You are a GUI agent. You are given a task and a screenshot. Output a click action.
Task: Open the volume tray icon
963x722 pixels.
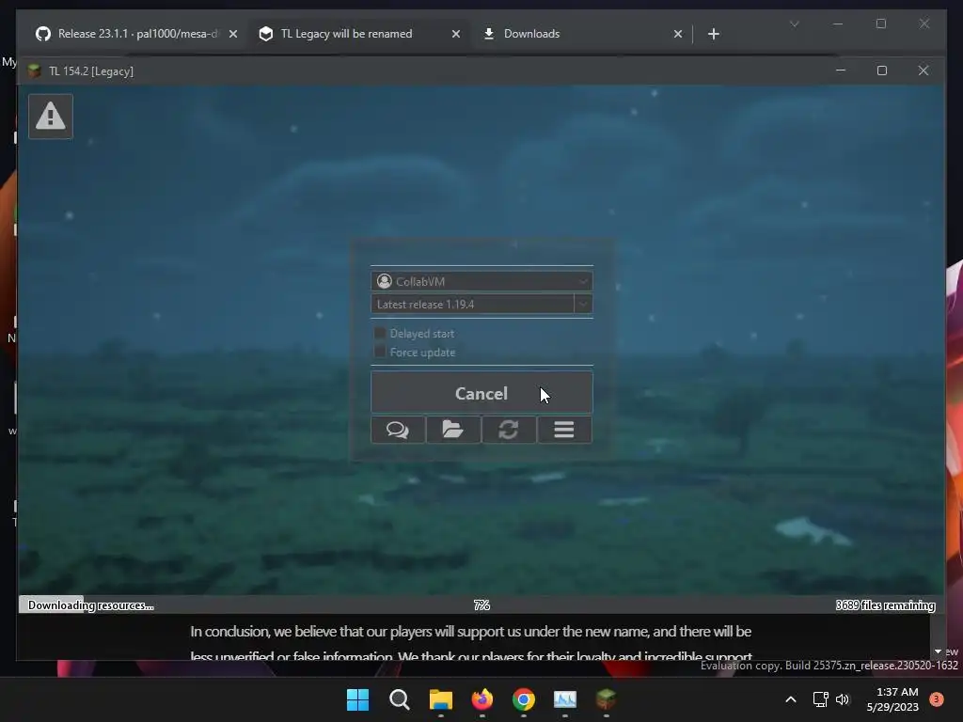tap(843, 699)
